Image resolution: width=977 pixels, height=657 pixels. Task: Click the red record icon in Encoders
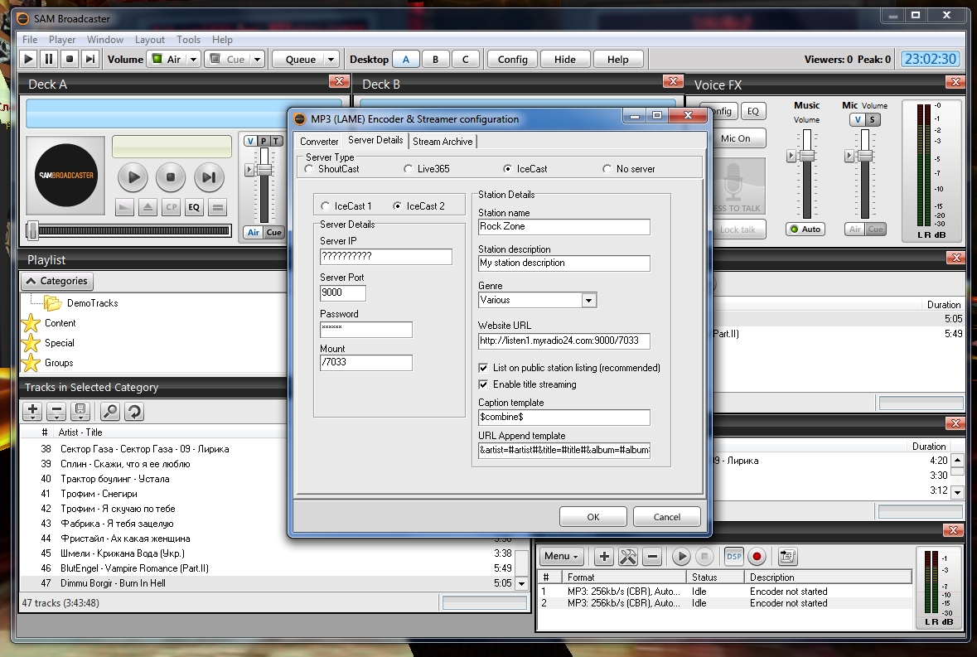click(757, 556)
